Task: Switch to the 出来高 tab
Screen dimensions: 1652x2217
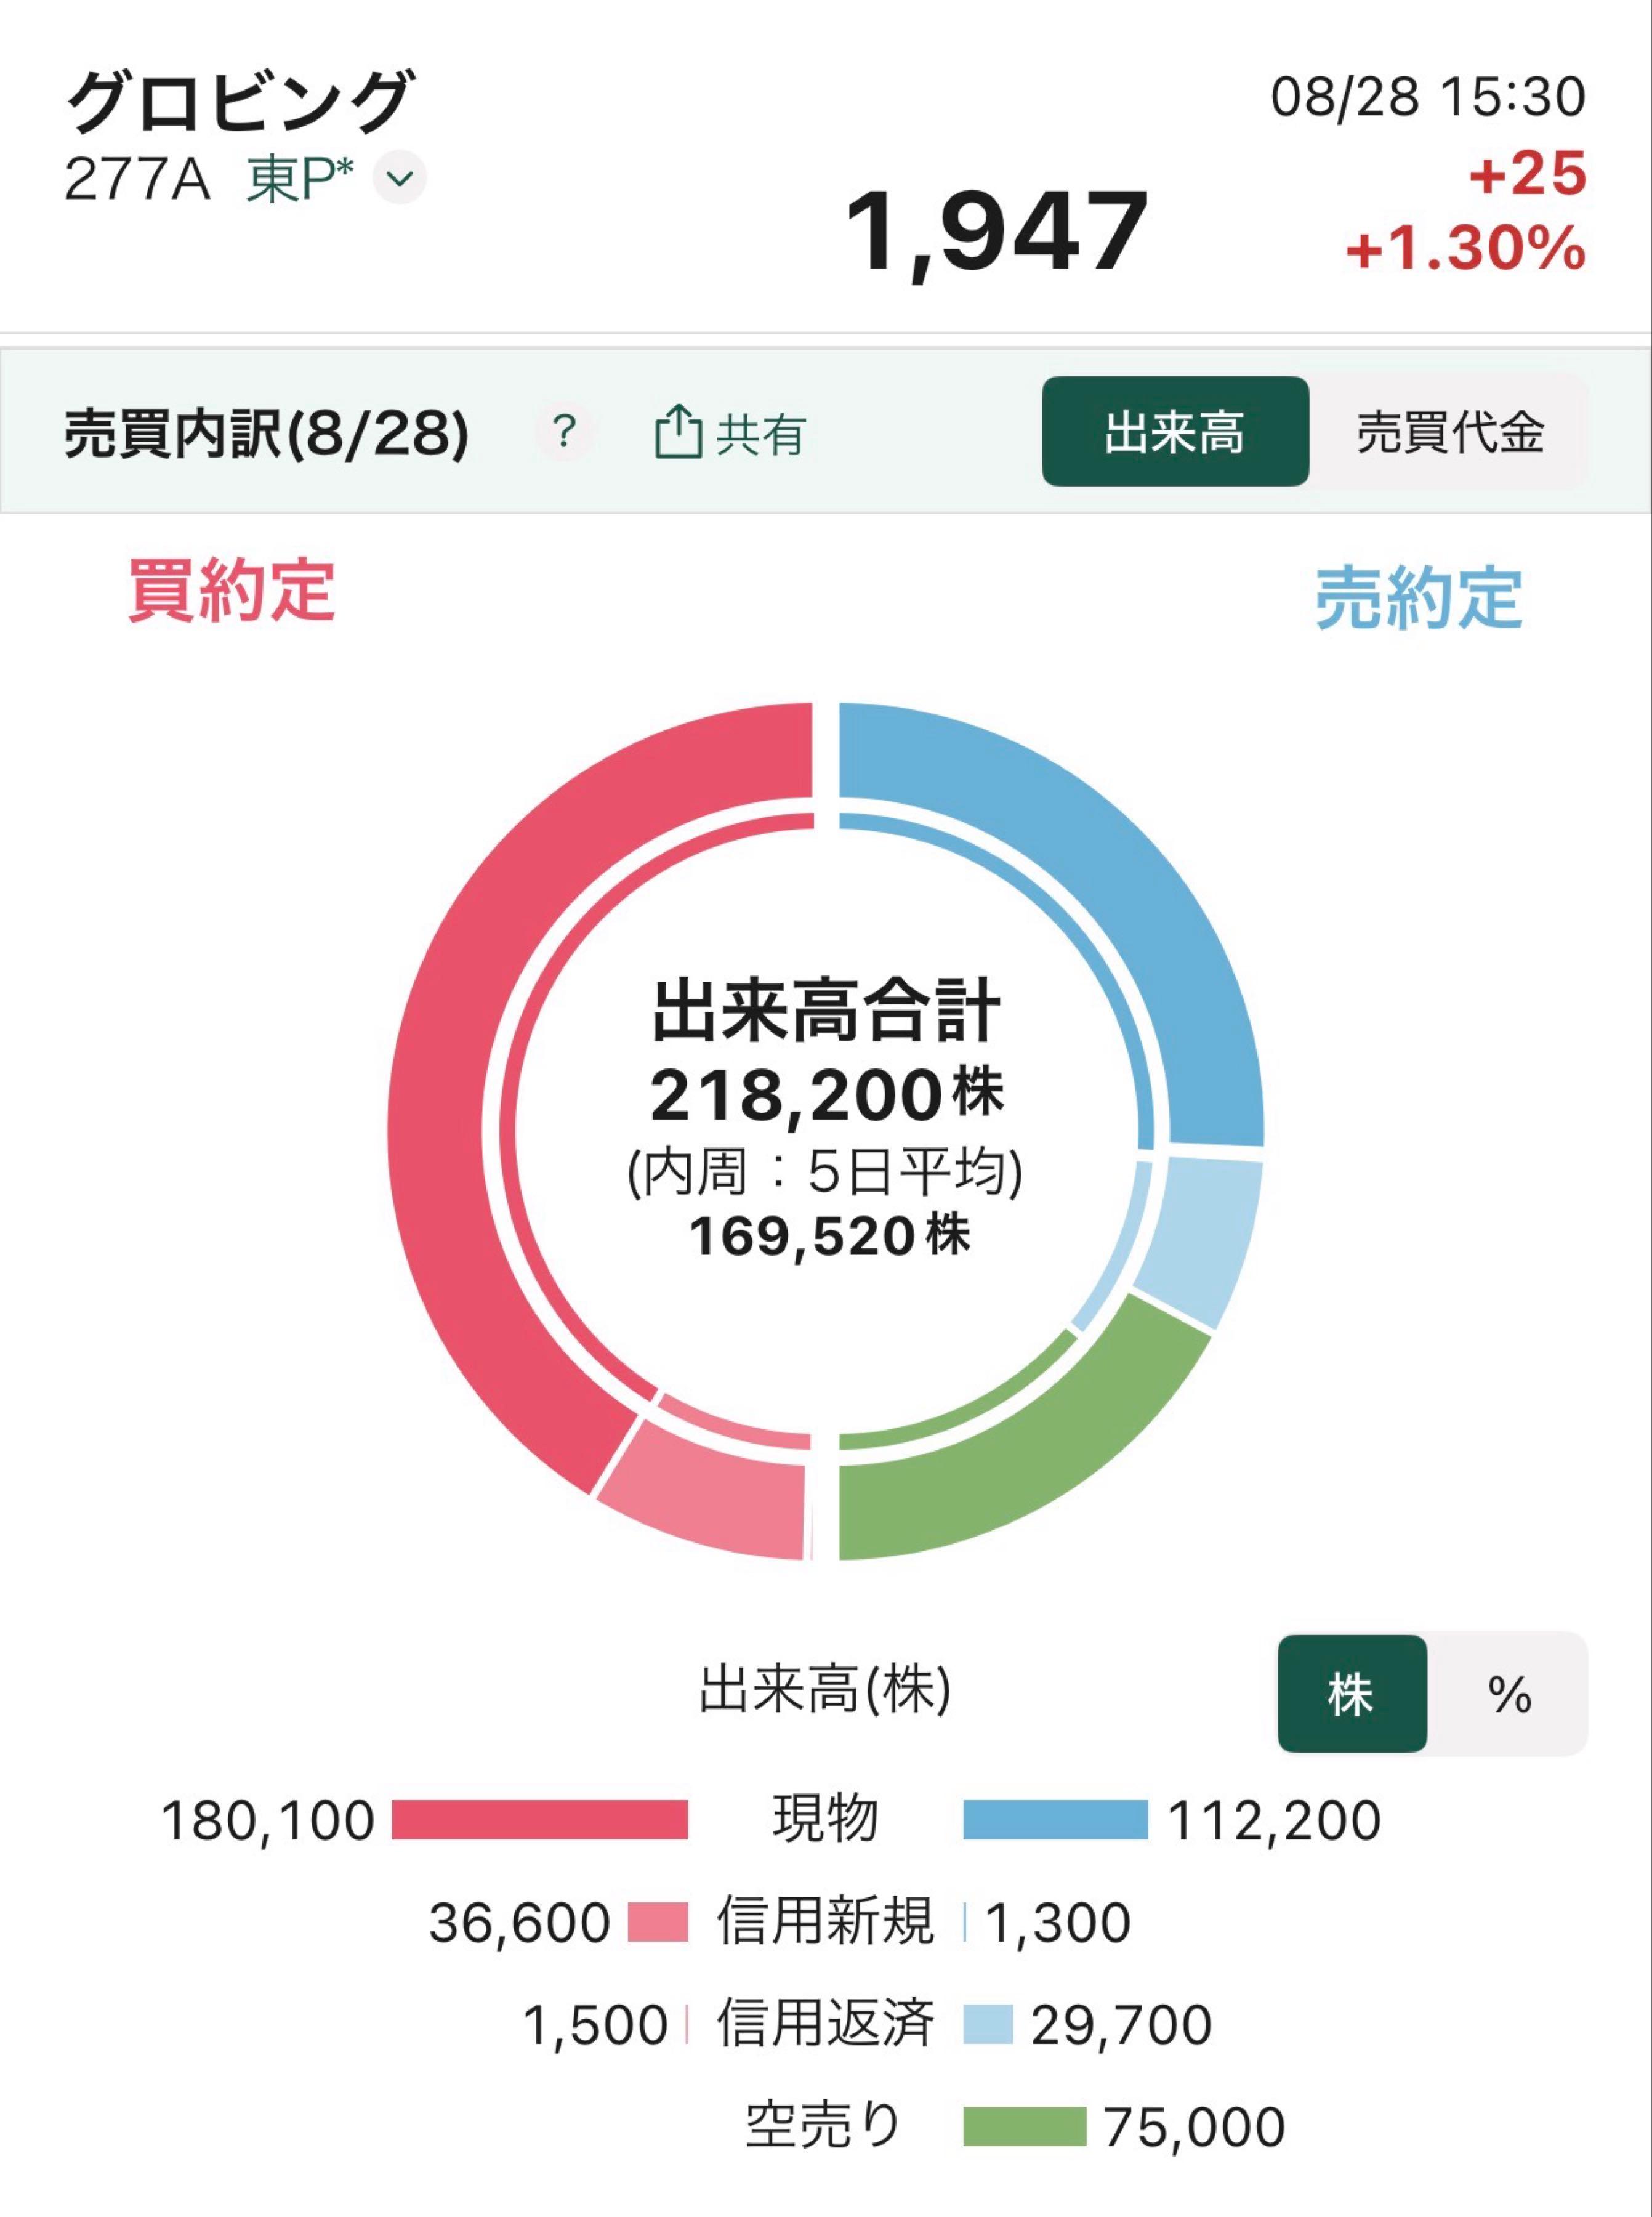Action: click(1175, 432)
